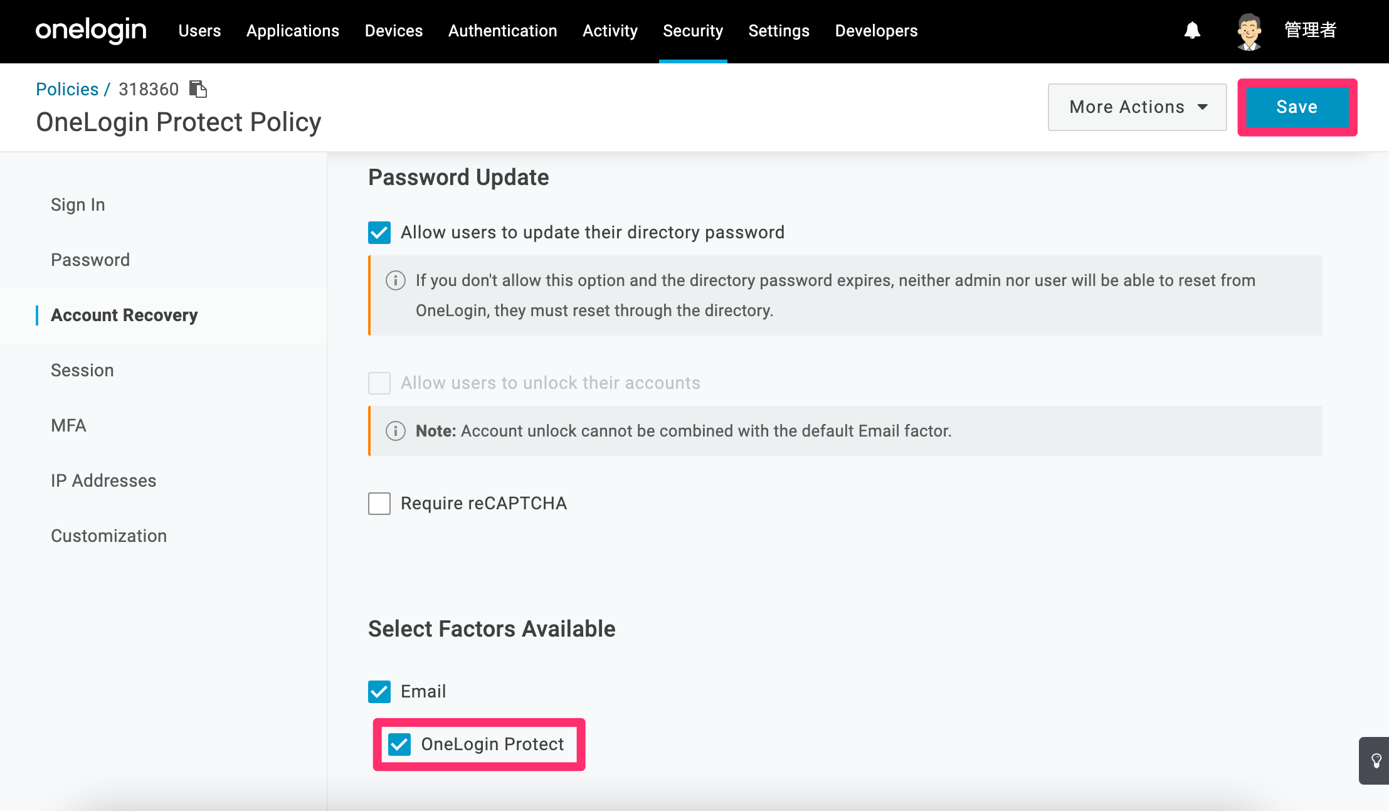This screenshot has height=811, width=1389.
Task: Open the Applications menu
Action: coord(293,31)
